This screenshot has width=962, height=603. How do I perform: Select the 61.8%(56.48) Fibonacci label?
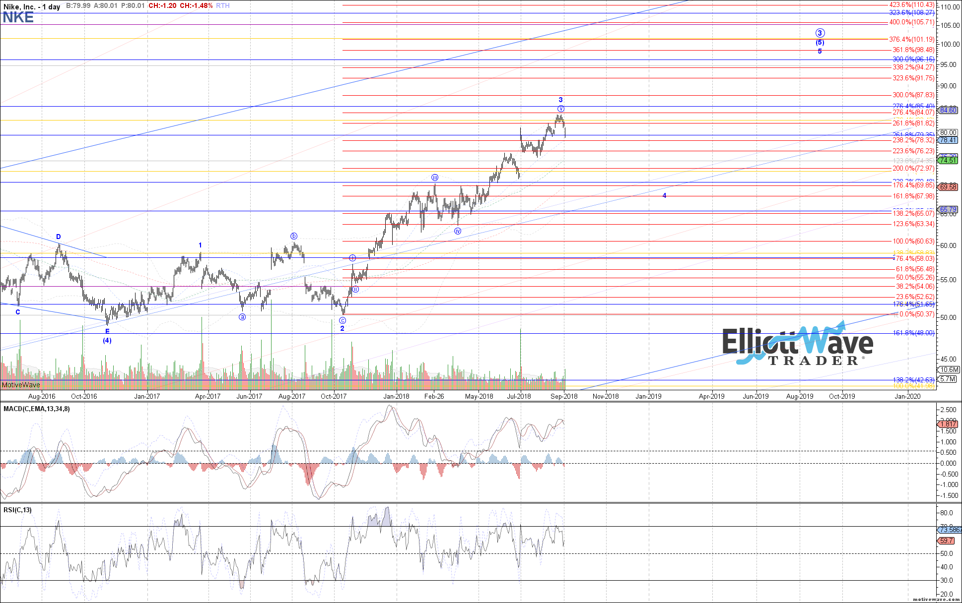tap(915, 269)
